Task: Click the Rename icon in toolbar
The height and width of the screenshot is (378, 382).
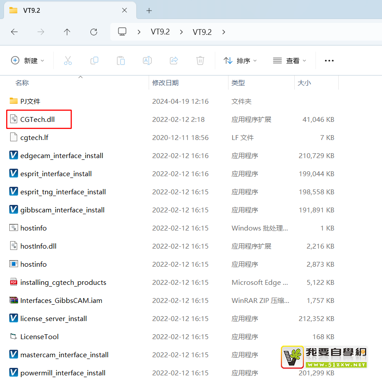Action: (x=147, y=60)
